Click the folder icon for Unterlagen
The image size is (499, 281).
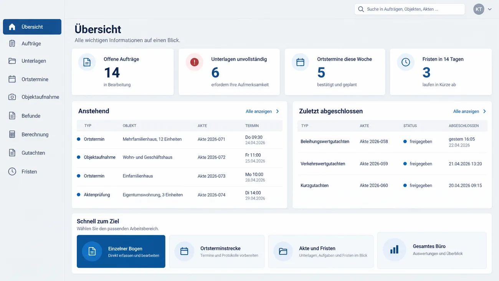[12, 61]
